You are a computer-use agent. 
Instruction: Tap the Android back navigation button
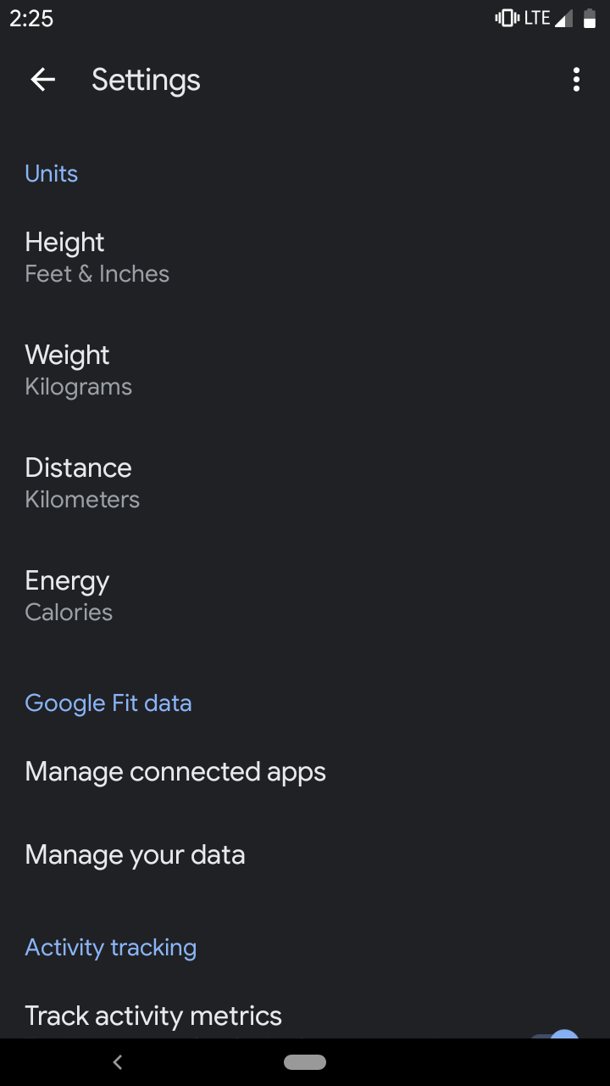[x=118, y=1061]
